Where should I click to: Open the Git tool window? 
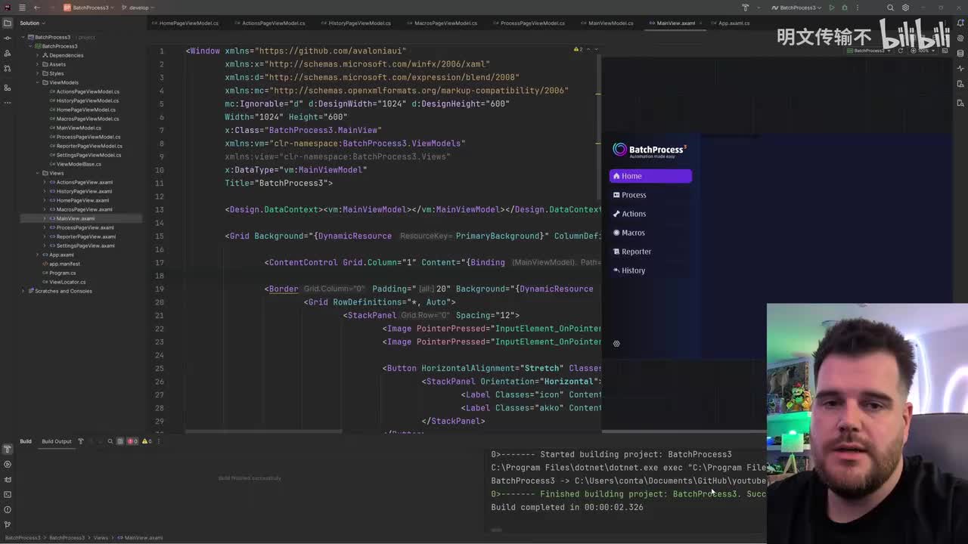(8, 524)
